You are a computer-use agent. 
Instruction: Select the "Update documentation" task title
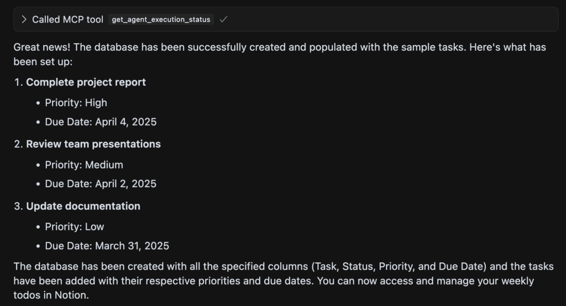pos(83,206)
